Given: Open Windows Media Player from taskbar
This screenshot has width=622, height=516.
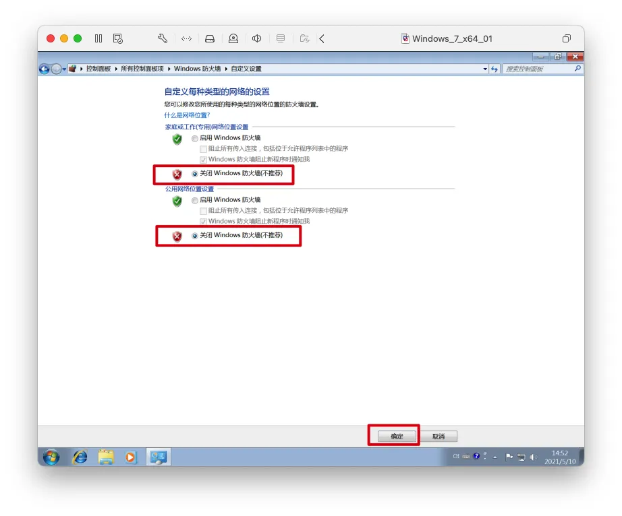Looking at the screenshot, I should tap(130, 457).
